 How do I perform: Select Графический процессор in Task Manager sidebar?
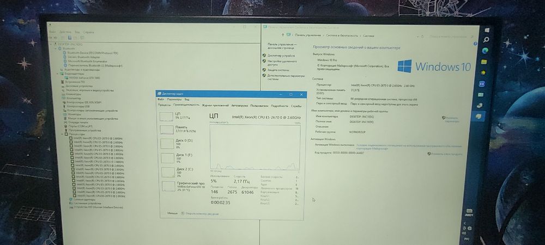point(184,186)
